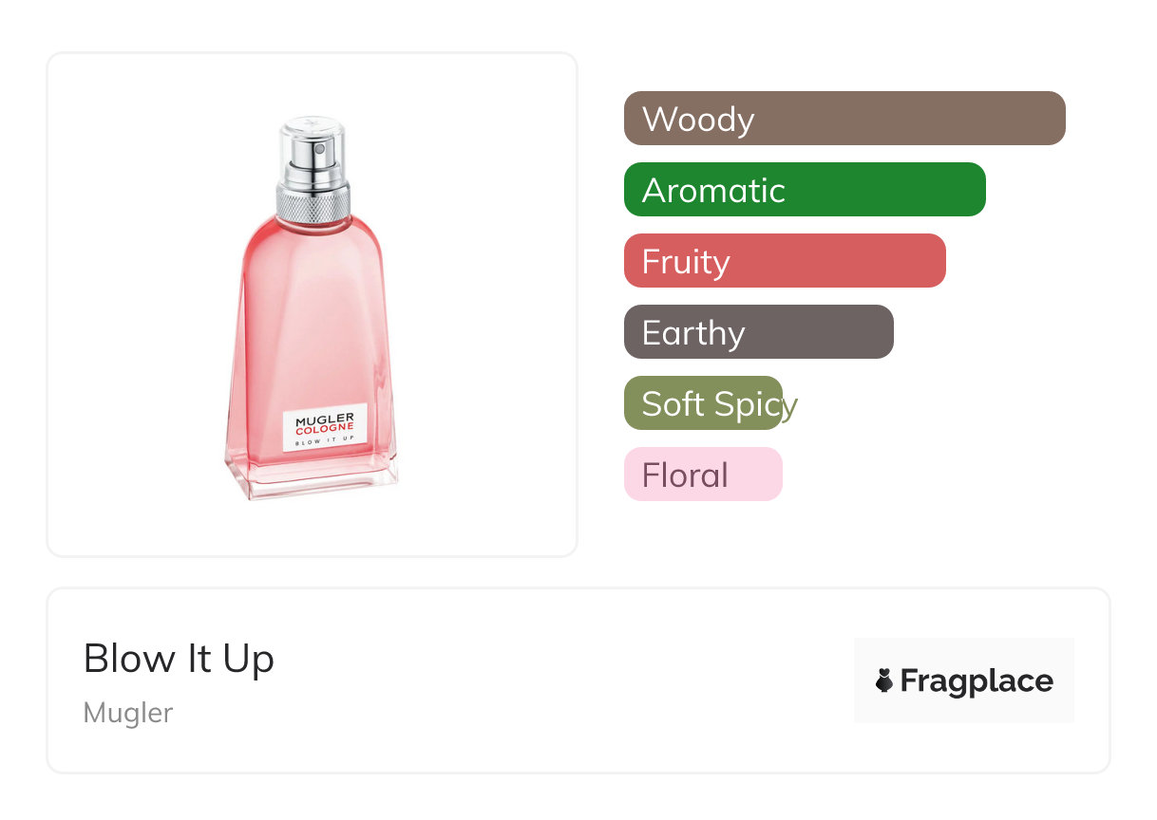Click the white label on the bottle
The height and width of the screenshot is (820, 1157).
pos(325,430)
